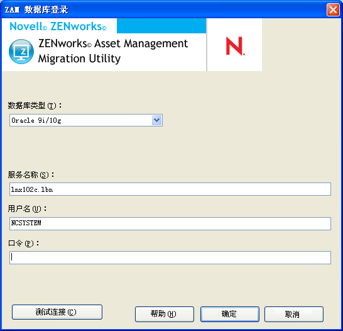Click the Asset Management Migration Utility heading

(113, 51)
